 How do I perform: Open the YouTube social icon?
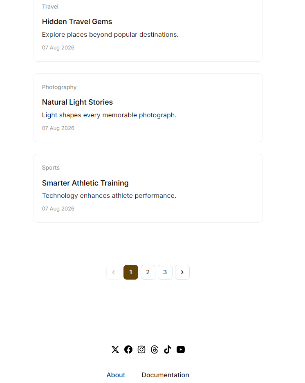tap(181, 349)
